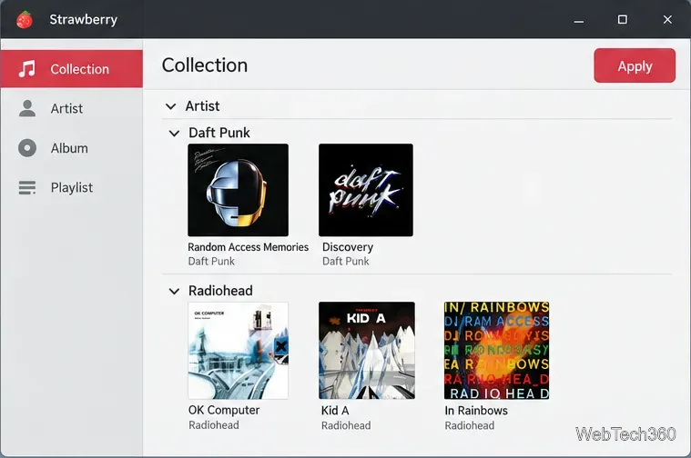Click the 'In Rainbows' album title text

coord(476,411)
